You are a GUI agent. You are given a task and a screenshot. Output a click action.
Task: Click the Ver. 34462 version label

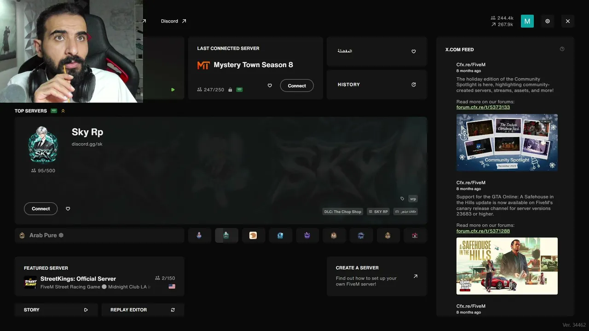tap(574, 325)
